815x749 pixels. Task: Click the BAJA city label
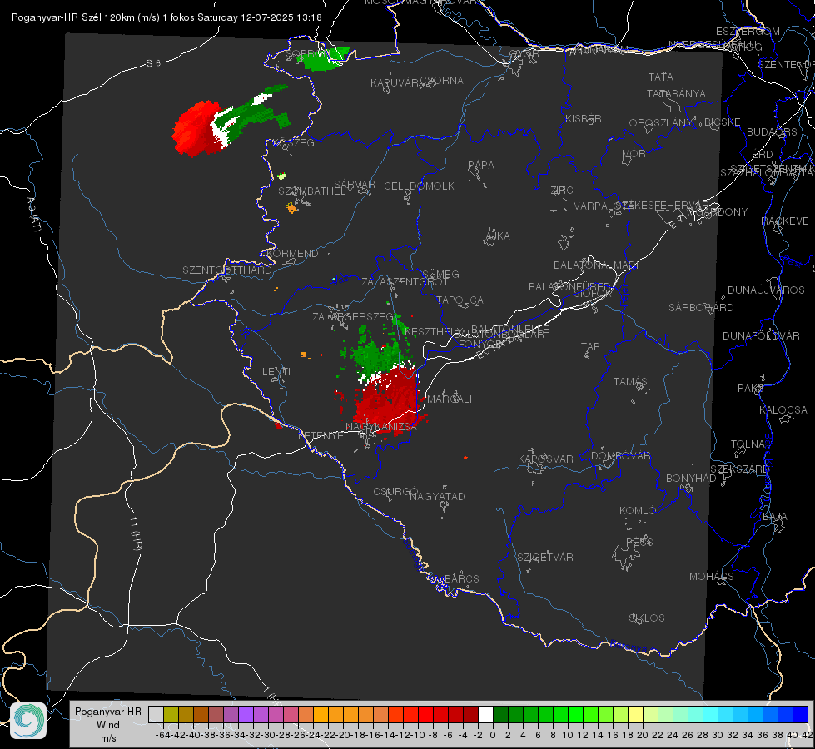point(775,517)
